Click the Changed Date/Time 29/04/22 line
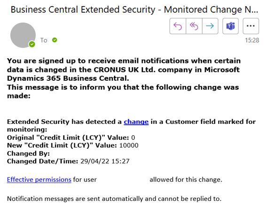Viewport: 266px width, 207px height. (68, 161)
